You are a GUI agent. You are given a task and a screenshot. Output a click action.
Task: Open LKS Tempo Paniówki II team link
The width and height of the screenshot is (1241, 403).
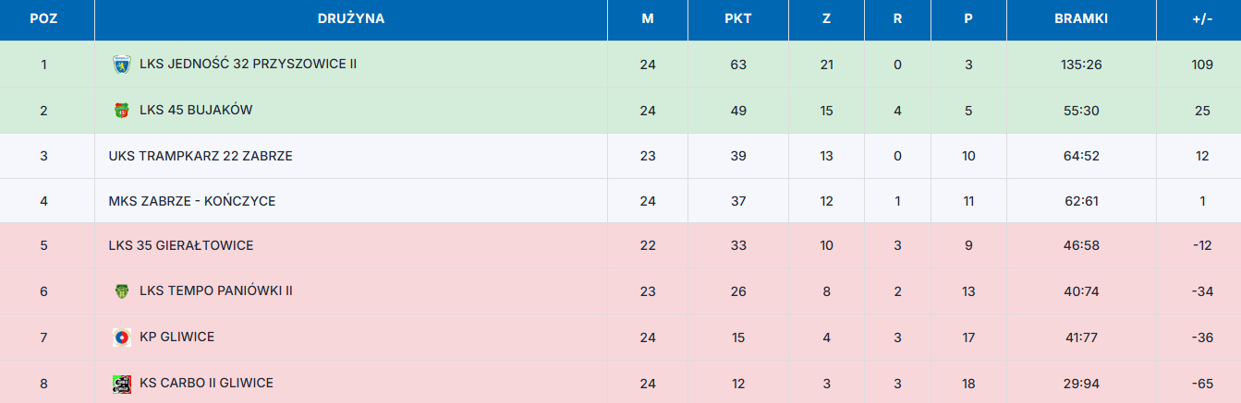216,290
